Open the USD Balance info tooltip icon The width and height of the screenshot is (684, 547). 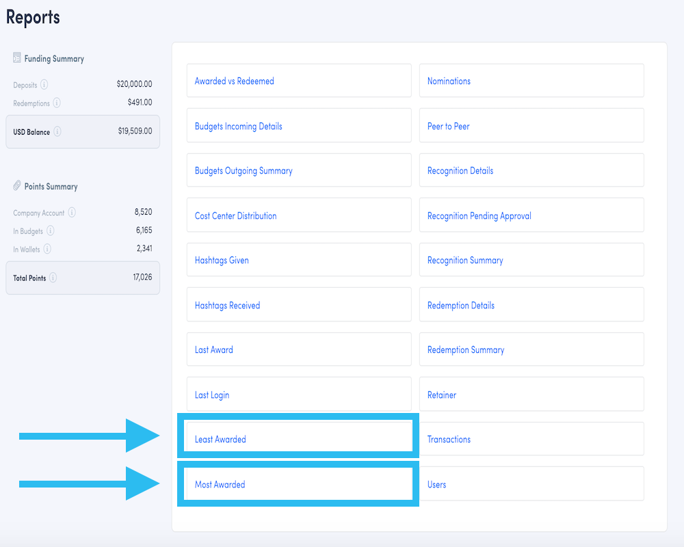pos(57,131)
